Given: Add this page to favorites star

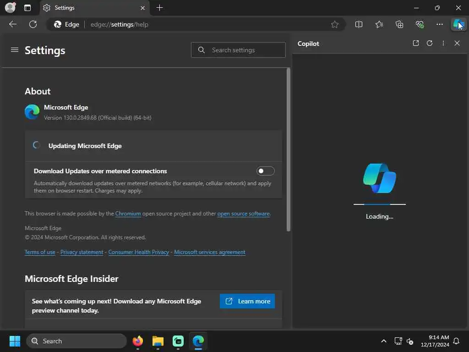Looking at the screenshot, I should pyautogui.click(x=335, y=25).
